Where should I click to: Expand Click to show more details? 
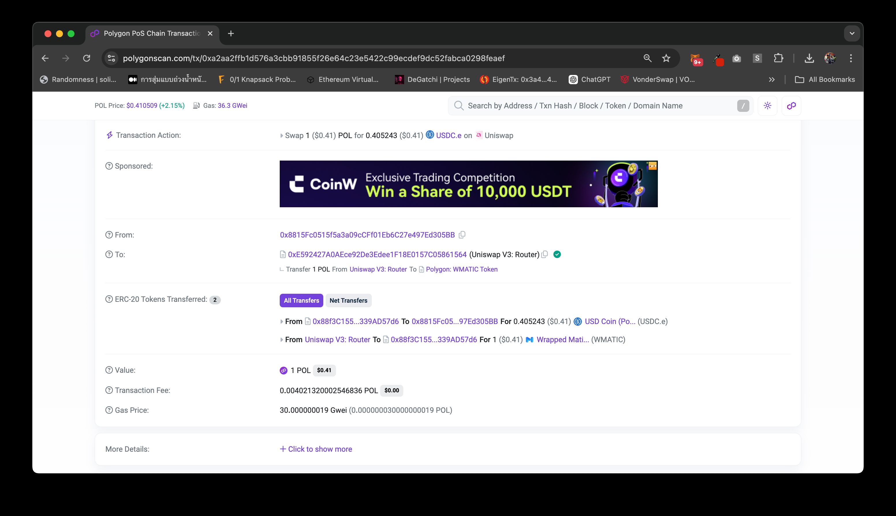pyautogui.click(x=316, y=449)
